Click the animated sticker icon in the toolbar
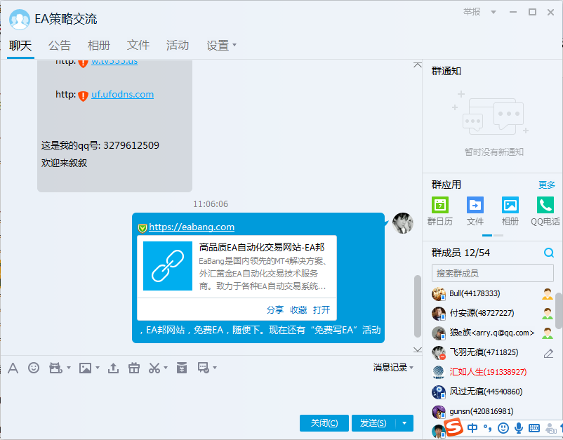 pos(55,368)
